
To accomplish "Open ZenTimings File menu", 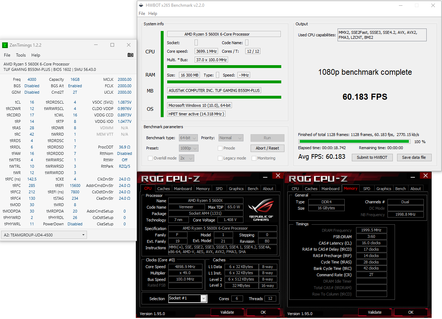I will 7,55.
